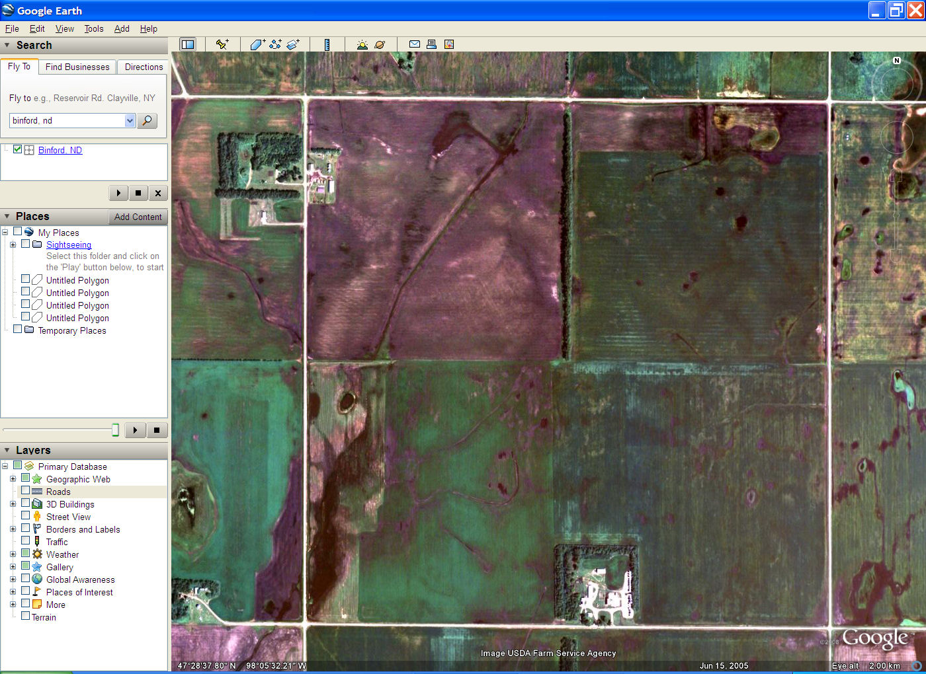
Task: Click the Add Content button
Action: 138,217
